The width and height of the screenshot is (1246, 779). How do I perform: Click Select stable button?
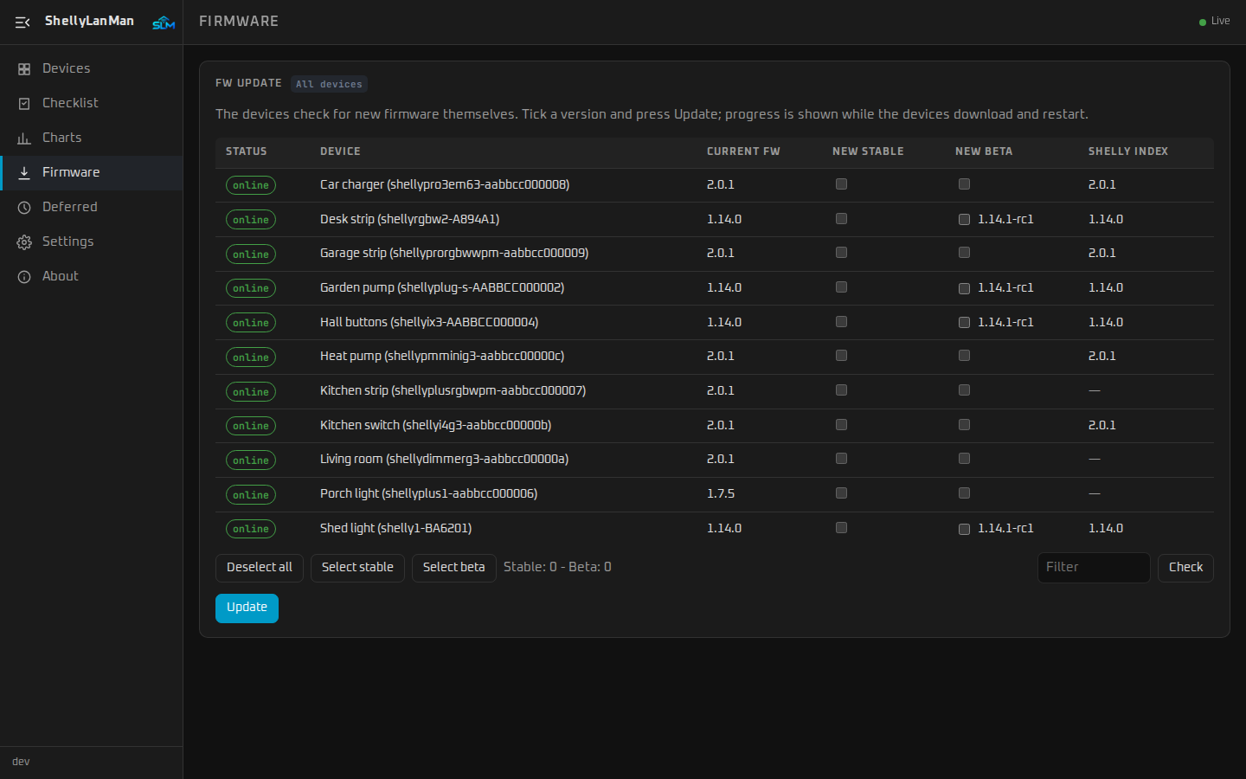357,568
